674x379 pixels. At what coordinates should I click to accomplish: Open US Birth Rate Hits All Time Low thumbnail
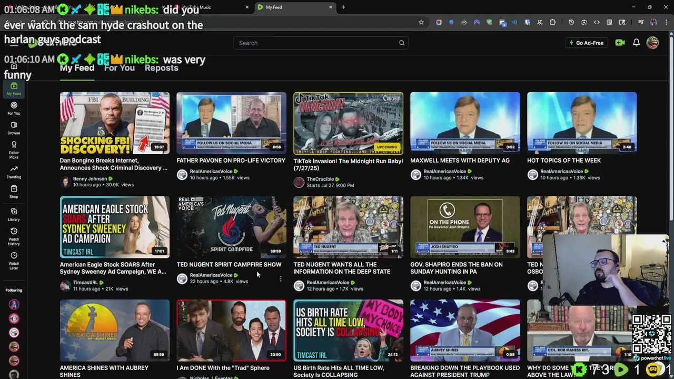coord(348,331)
